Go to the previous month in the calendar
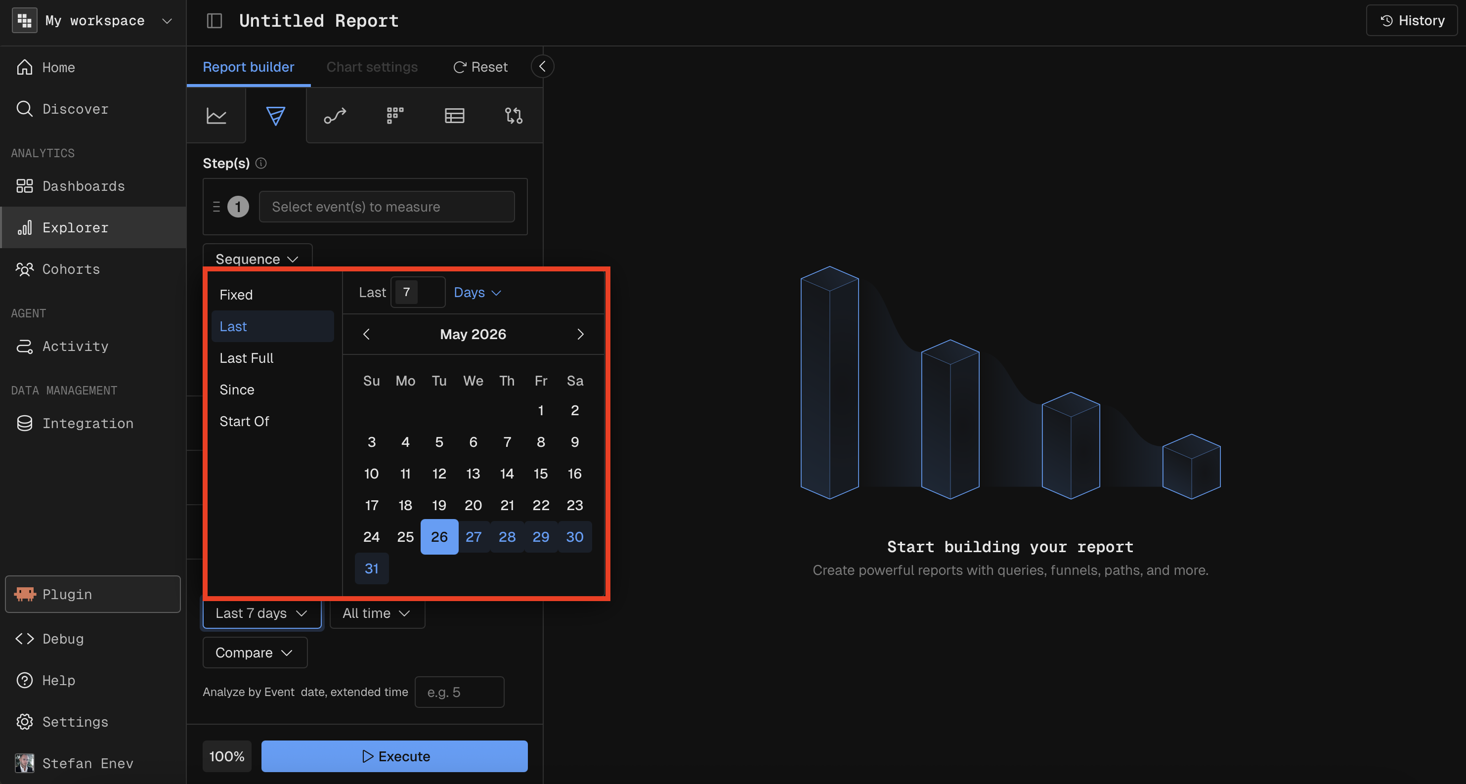The width and height of the screenshot is (1466, 784). point(367,334)
